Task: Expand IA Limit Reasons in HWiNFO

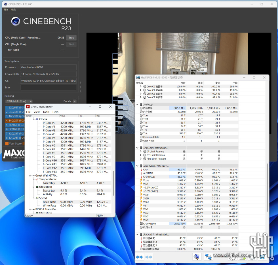Action: 141,152
